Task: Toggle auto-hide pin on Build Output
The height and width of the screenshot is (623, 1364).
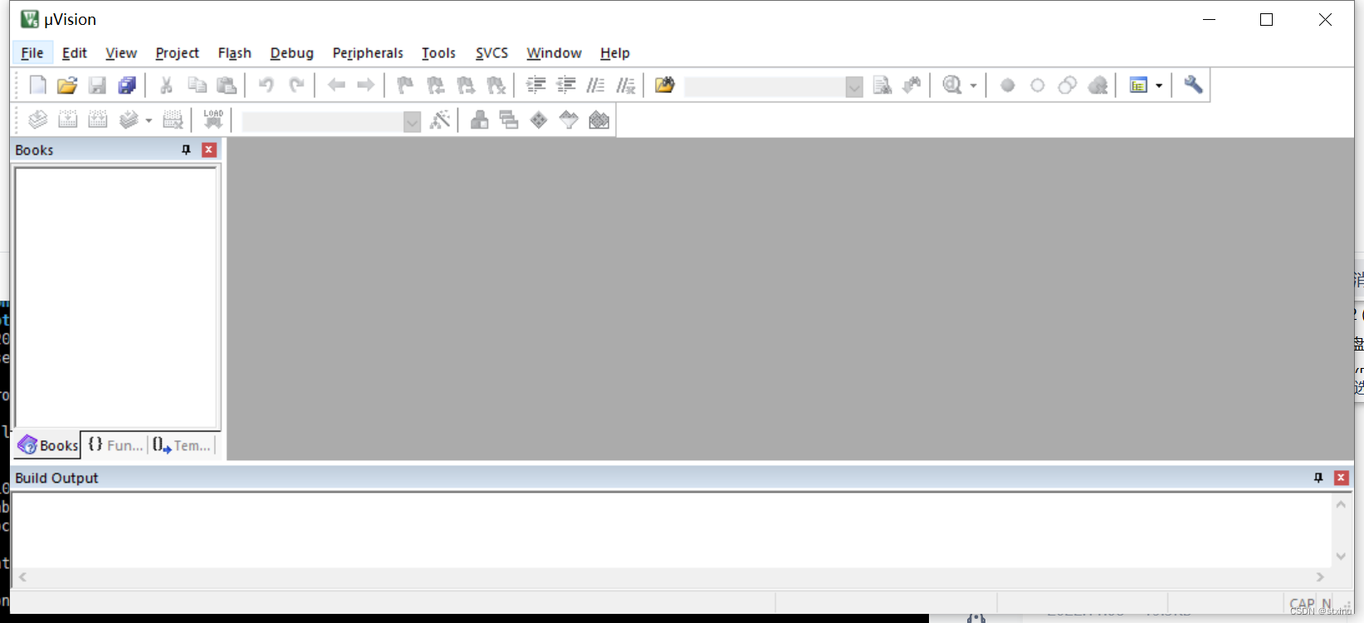Action: pos(1318,478)
